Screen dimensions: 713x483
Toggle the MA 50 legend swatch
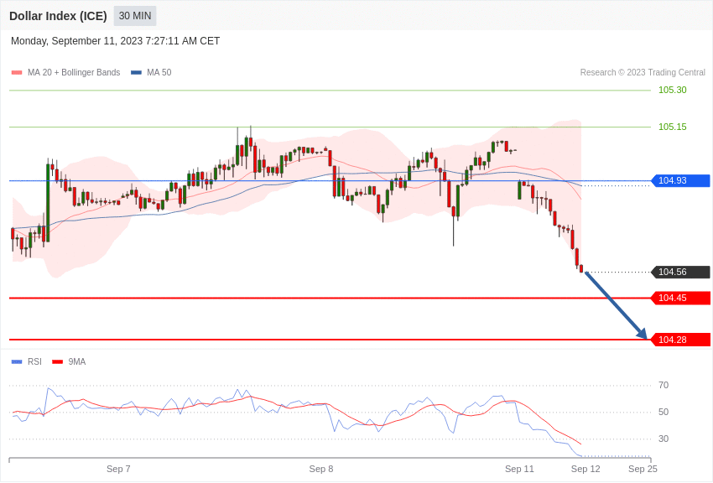136,73
